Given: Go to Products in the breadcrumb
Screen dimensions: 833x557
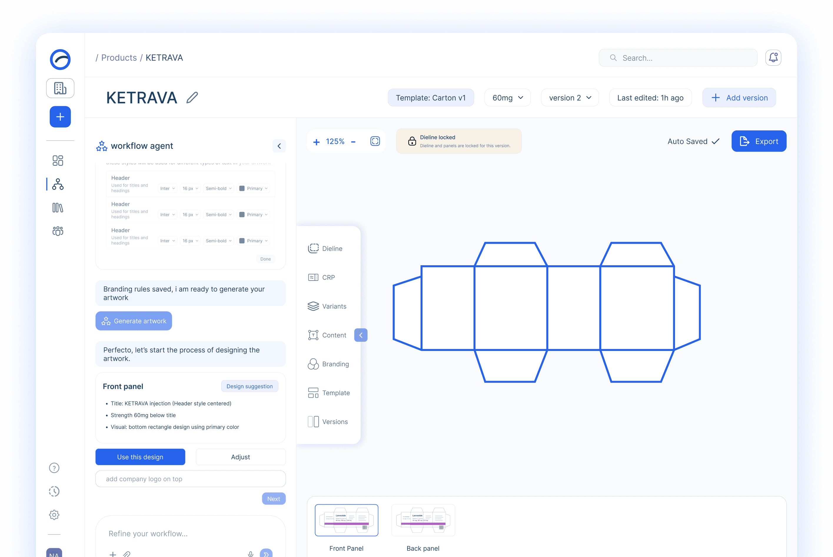Looking at the screenshot, I should click(119, 57).
